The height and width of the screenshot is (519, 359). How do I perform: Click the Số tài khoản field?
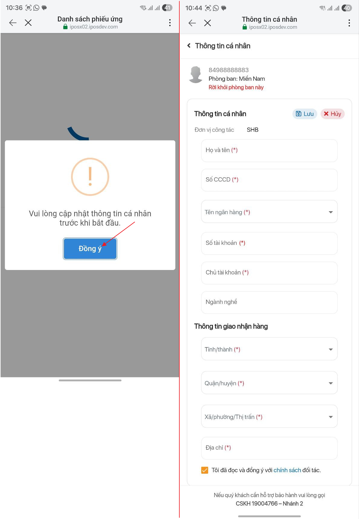point(269,243)
